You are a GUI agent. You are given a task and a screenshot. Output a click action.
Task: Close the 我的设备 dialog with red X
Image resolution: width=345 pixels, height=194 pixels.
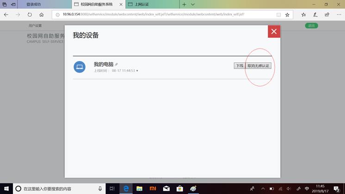click(274, 31)
